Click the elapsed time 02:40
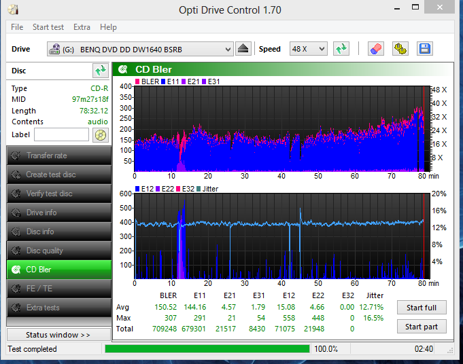The width and height of the screenshot is (463, 364). point(424,349)
